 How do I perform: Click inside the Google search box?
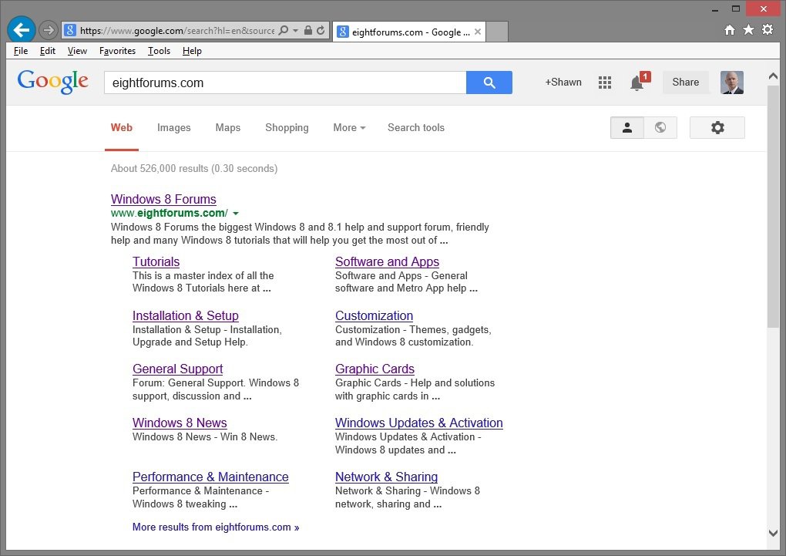click(285, 83)
